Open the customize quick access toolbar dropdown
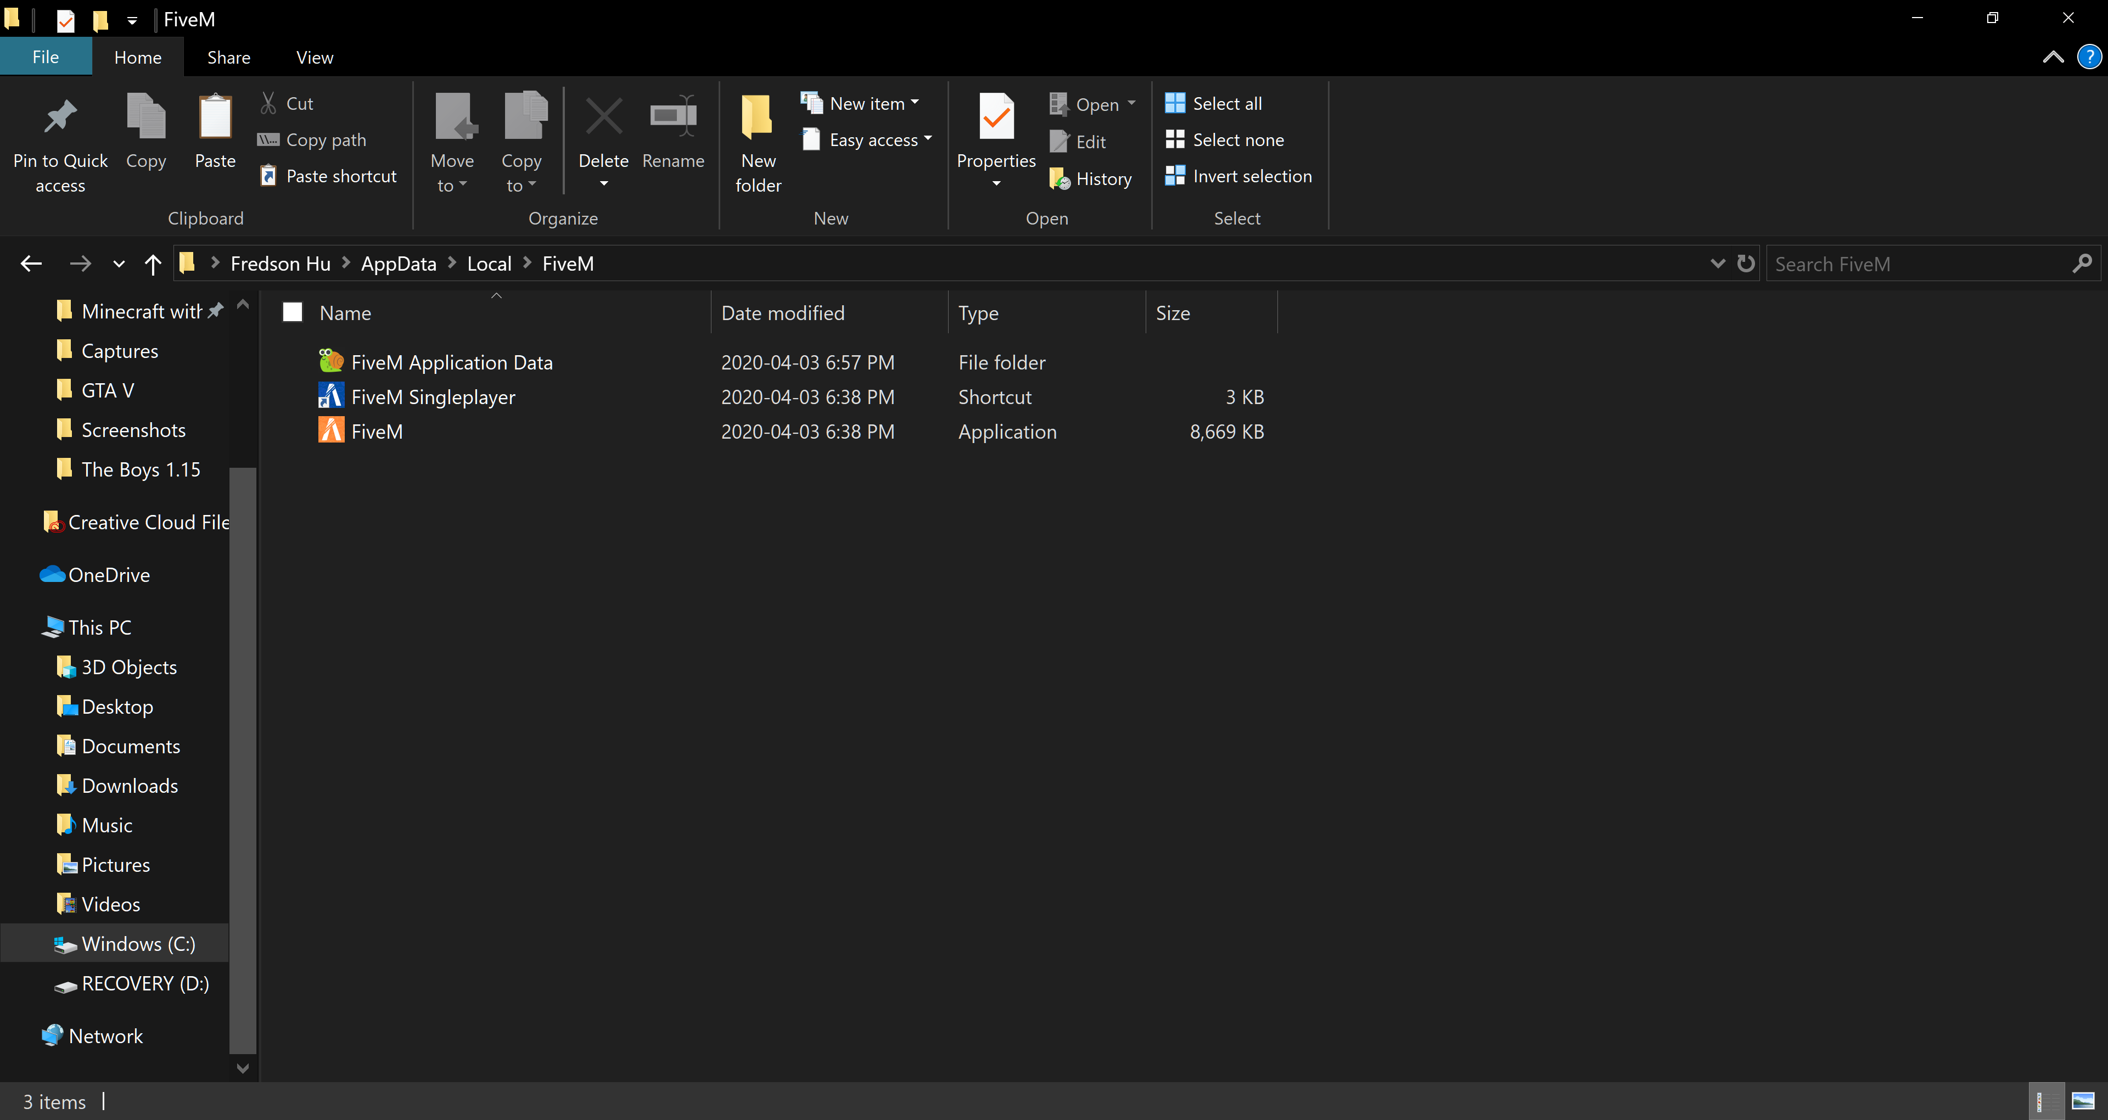This screenshot has width=2108, height=1120. (x=132, y=20)
